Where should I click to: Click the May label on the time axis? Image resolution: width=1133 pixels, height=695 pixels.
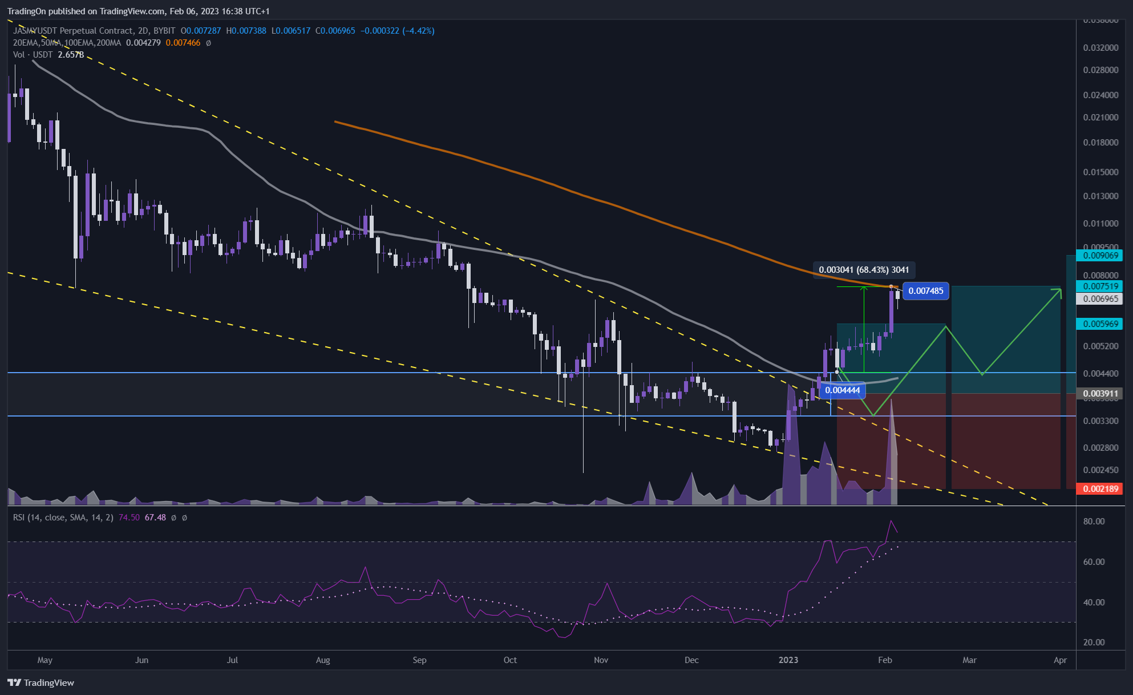44,660
